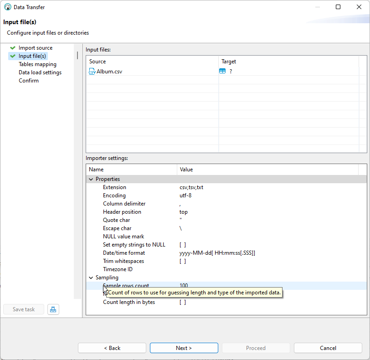
Task: Select the Tables mapping step
Action: 37,64
